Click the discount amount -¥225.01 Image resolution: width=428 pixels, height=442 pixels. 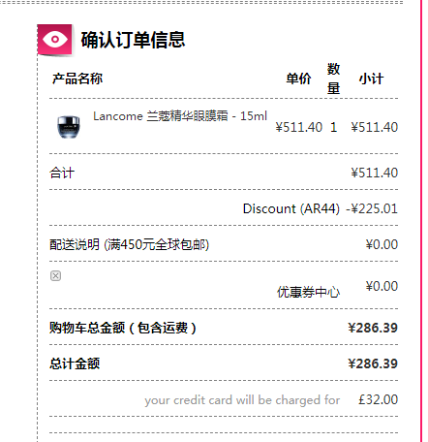(x=372, y=208)
